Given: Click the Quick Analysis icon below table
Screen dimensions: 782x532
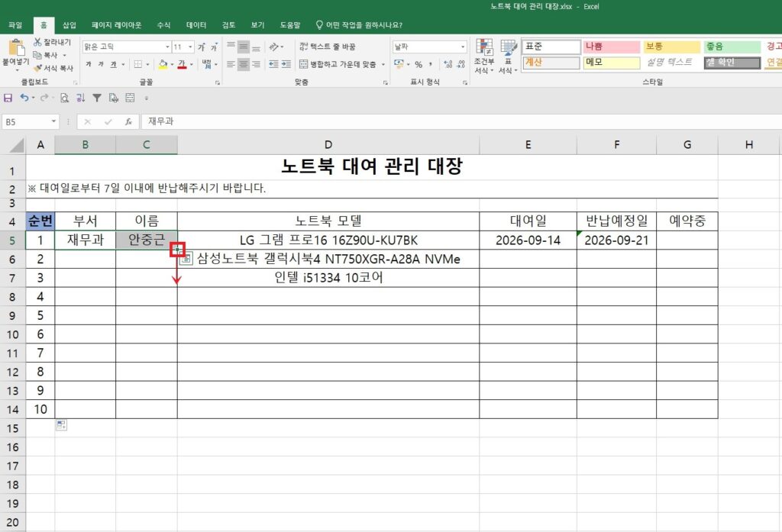Looking at the screenshot, I should pyautogui.click(x=61, y=425).
